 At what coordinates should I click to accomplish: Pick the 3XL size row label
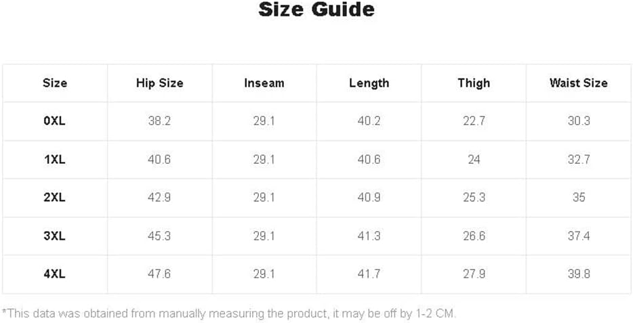55,236
